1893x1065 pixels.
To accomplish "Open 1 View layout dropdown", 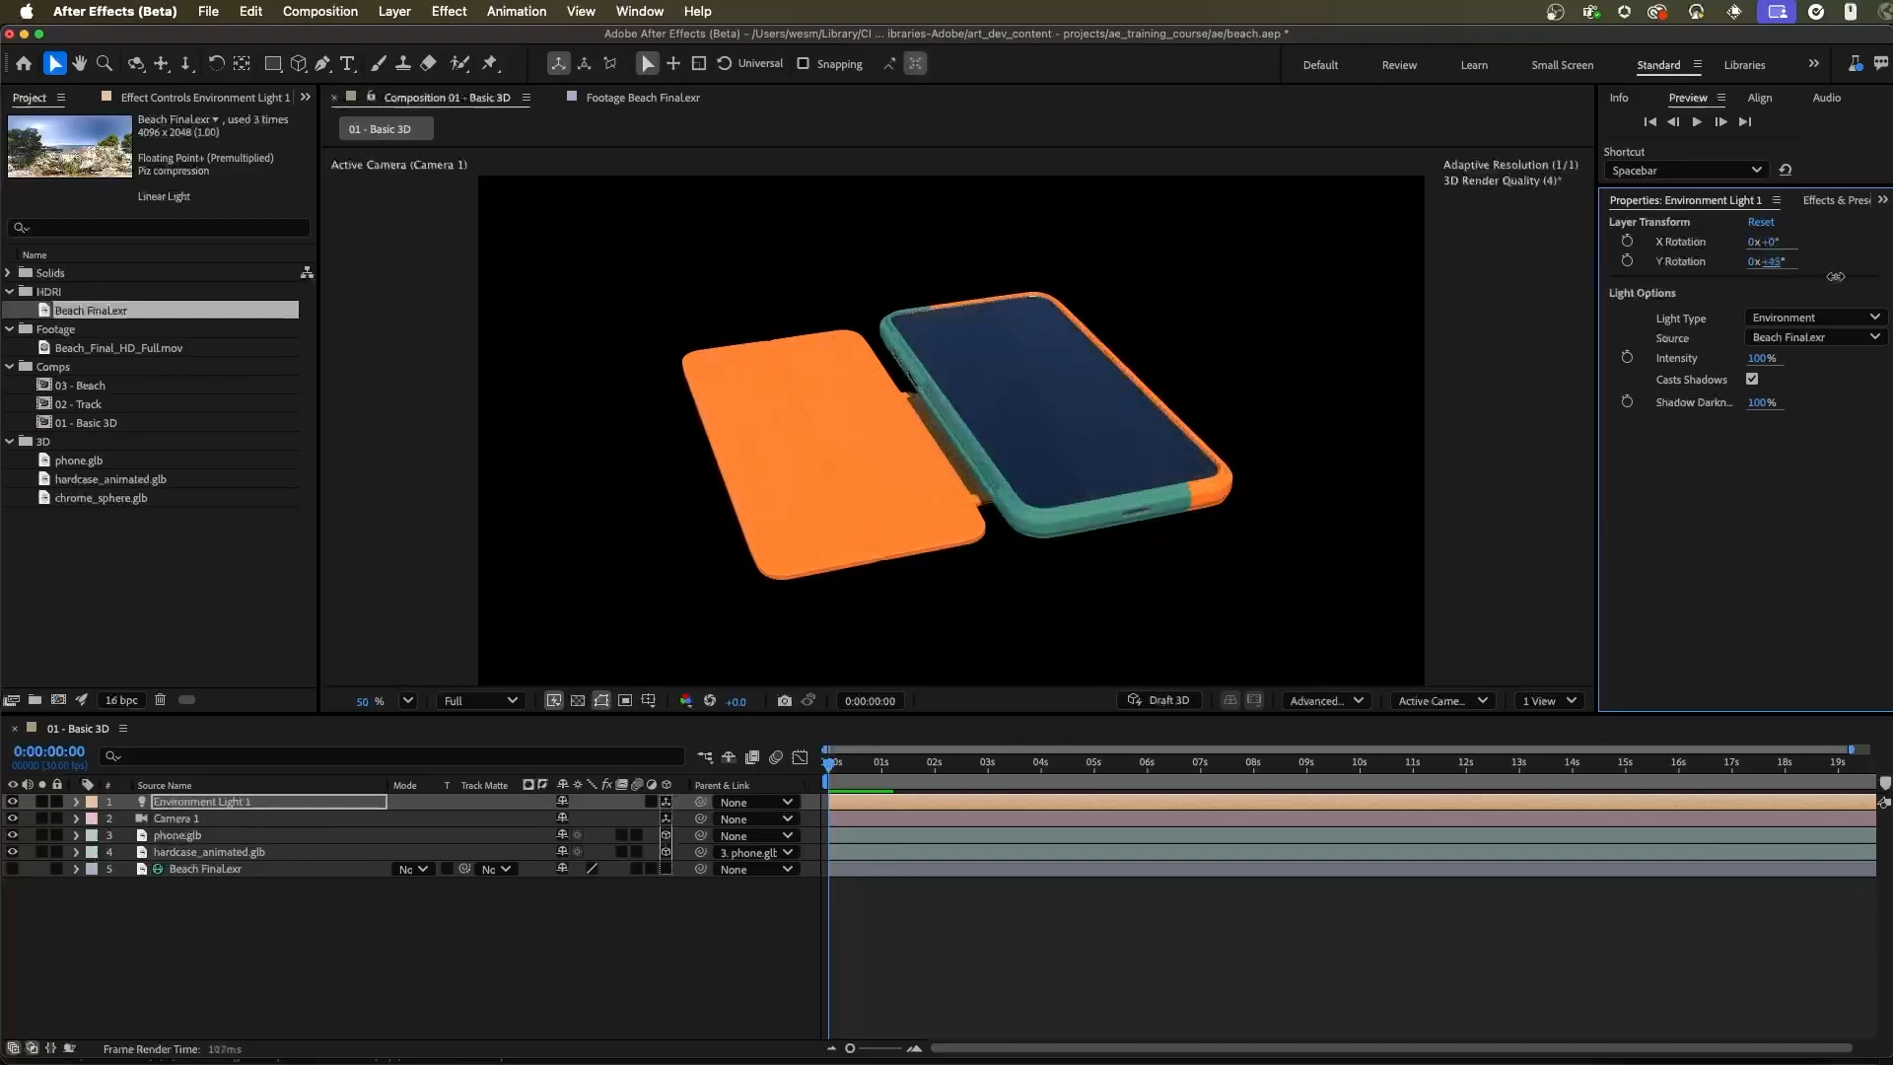I will [1550, 701].
